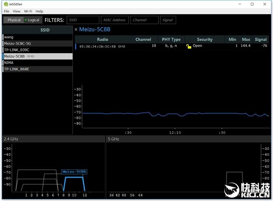Select the TP-LINK_B68E network
Viewport: 273px width, 201px height.
coord(38,69)
